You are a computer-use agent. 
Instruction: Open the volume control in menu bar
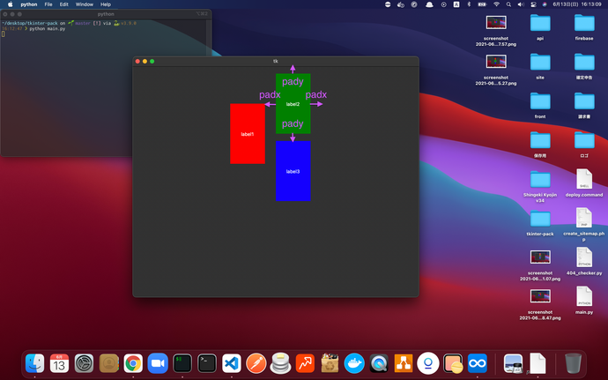pos(521,4)
